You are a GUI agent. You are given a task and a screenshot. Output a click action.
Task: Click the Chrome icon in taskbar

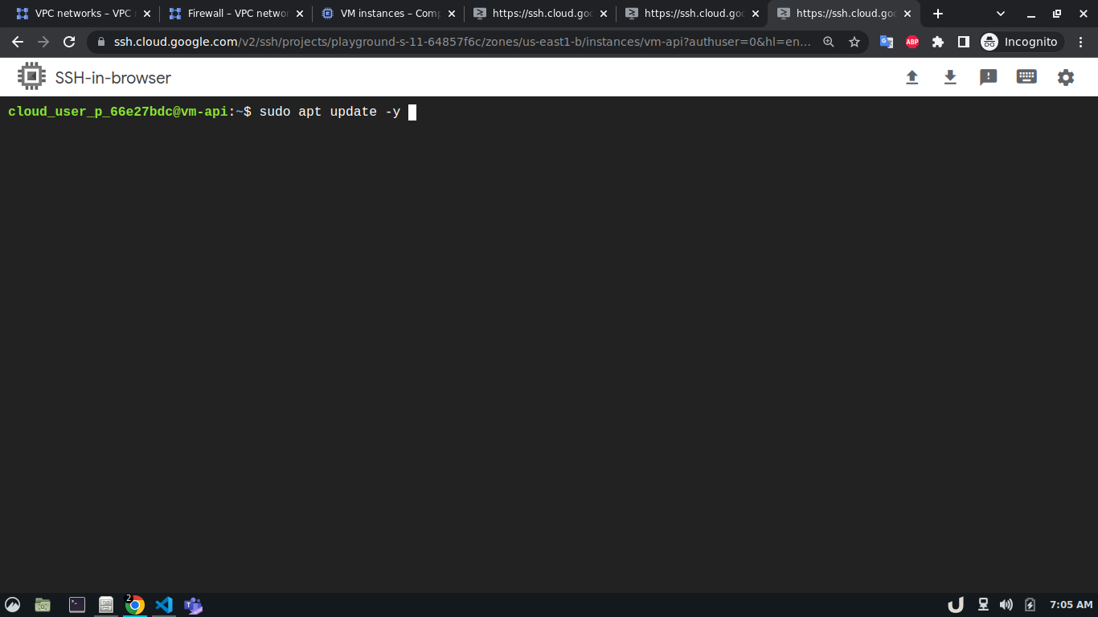click(134, 605)
